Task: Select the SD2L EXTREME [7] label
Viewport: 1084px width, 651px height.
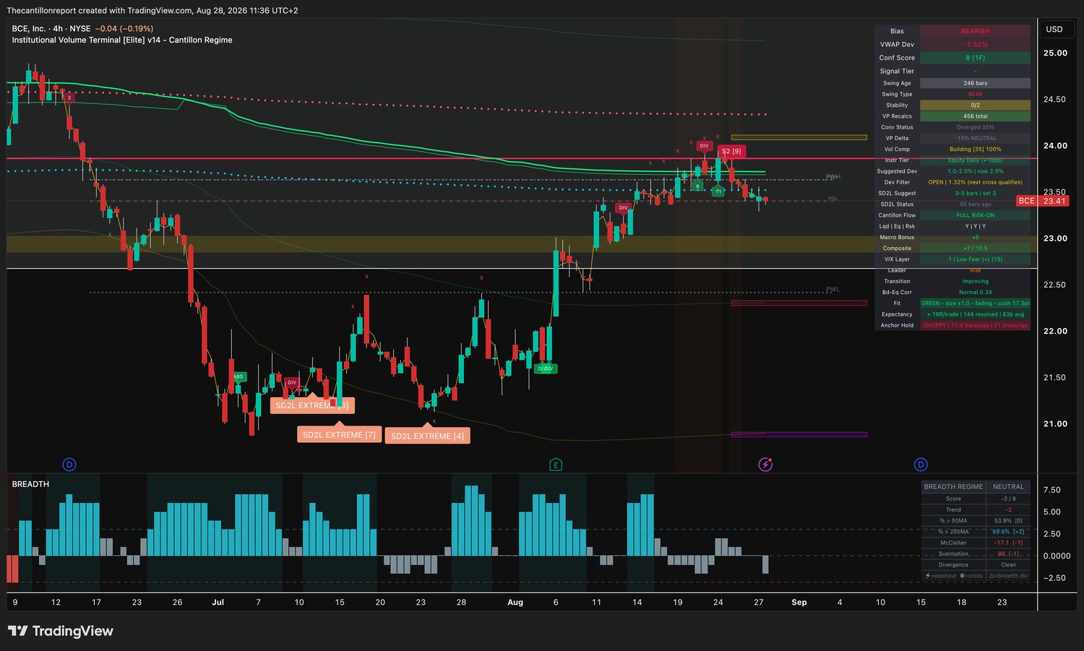Action: (339, 434)
